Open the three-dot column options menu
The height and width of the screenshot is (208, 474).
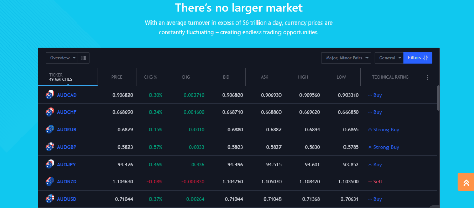tap(427, 78)
